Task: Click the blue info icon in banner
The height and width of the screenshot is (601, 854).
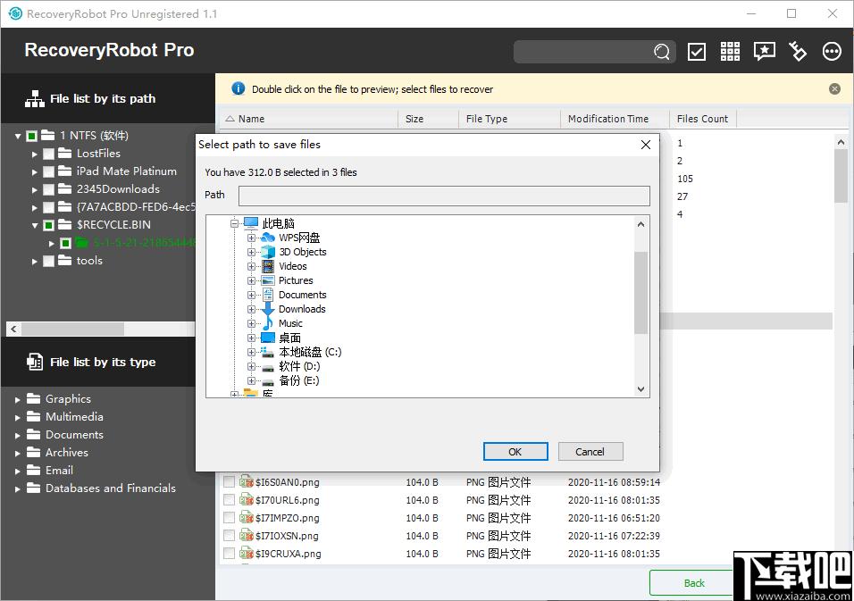Action: tap(238, 88)
